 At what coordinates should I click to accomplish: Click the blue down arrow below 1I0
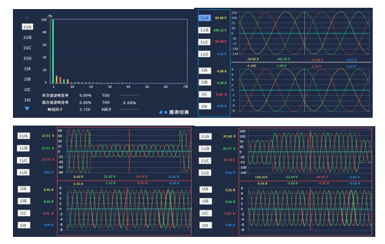click(x=27, y=109)
